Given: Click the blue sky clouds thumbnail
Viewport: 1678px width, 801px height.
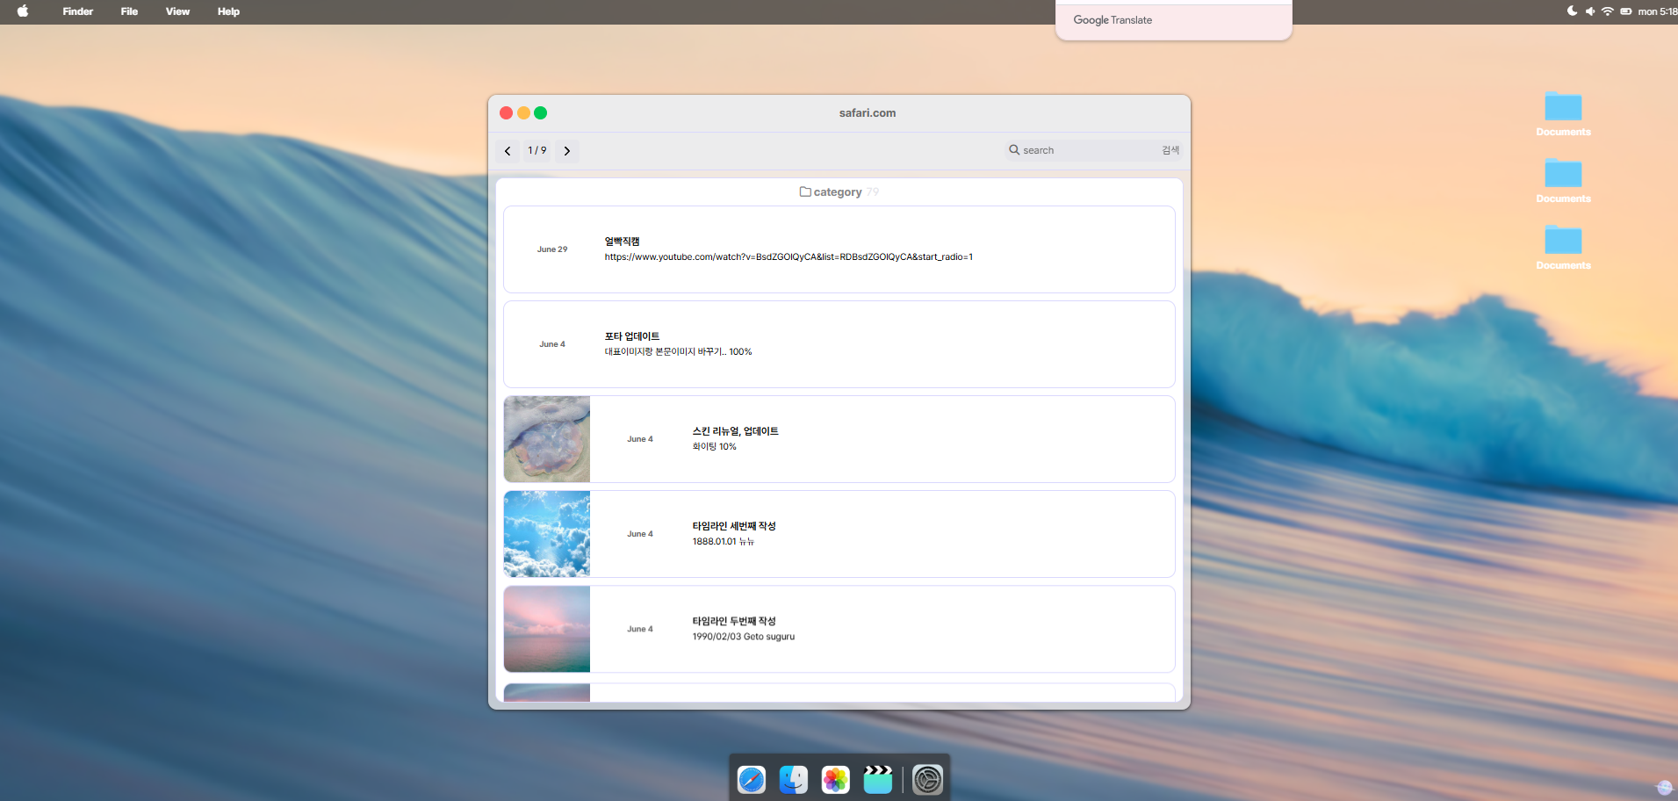Looking at the screenshot, I should point(547,534).
